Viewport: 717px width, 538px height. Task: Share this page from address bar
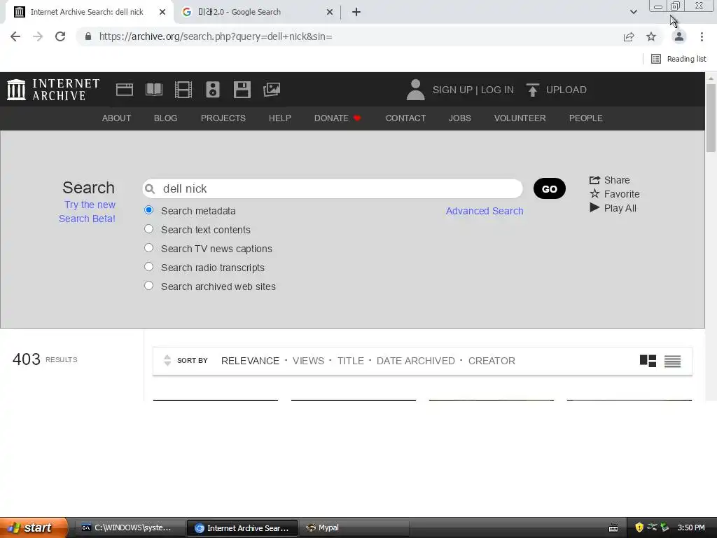[629, 36]
